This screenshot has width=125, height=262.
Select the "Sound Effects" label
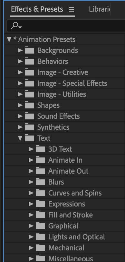(x=58, y=116)
